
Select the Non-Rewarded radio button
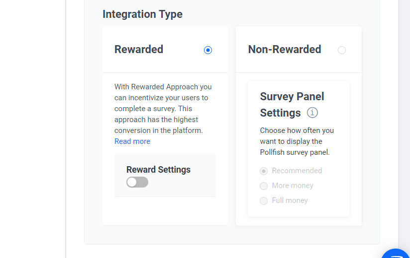(342, 50)
